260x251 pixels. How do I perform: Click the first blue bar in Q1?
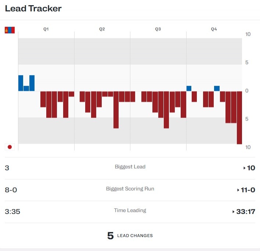tap(21, 83)
